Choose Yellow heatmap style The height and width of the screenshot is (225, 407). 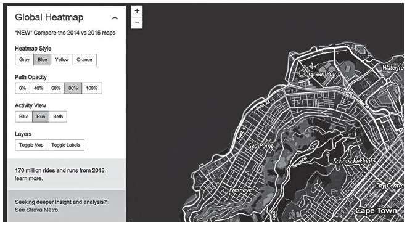pos(62,59)
